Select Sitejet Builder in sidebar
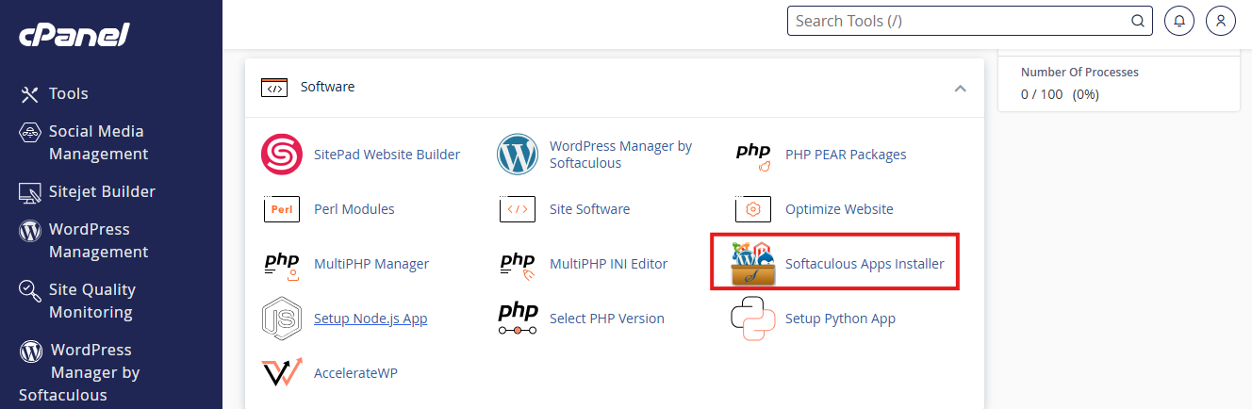This screenshot has width=1252, height=409. (x=102, y=191)
